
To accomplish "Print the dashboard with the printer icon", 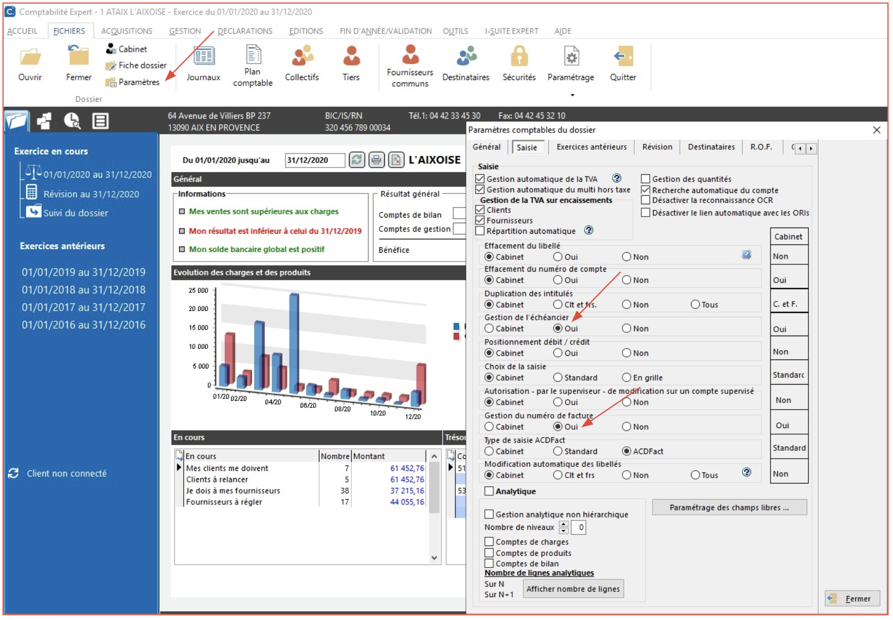I will [x=376, y=160].
